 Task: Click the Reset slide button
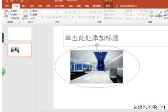[x=33, y=15]
